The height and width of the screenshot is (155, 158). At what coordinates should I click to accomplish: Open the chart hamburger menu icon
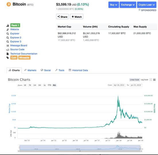(154, 80)
